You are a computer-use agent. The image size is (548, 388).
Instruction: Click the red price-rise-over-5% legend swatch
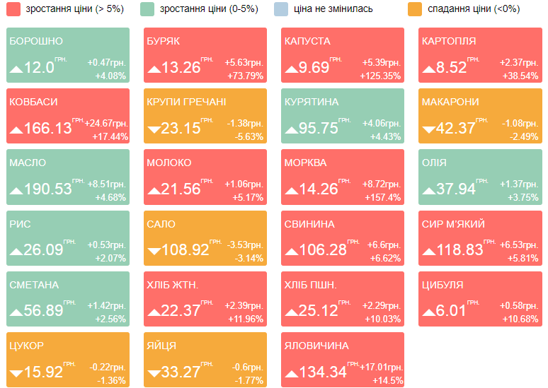[12, 9]
